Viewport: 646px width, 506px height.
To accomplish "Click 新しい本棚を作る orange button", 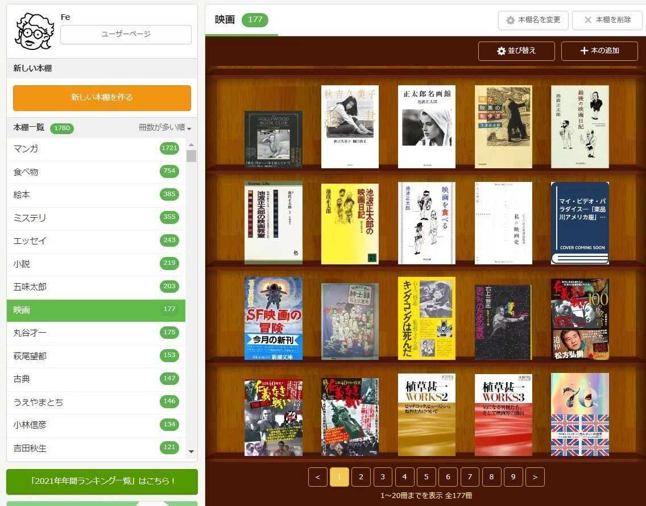I will tap(102, 98).
